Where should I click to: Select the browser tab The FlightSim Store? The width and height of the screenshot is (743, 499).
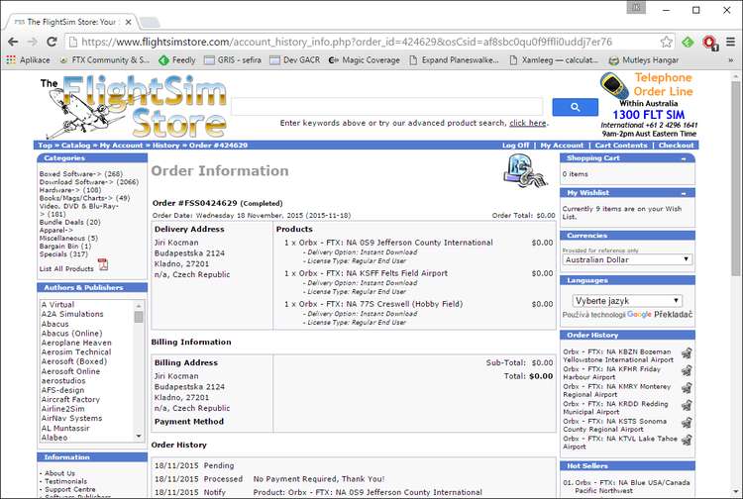[71, 22]
